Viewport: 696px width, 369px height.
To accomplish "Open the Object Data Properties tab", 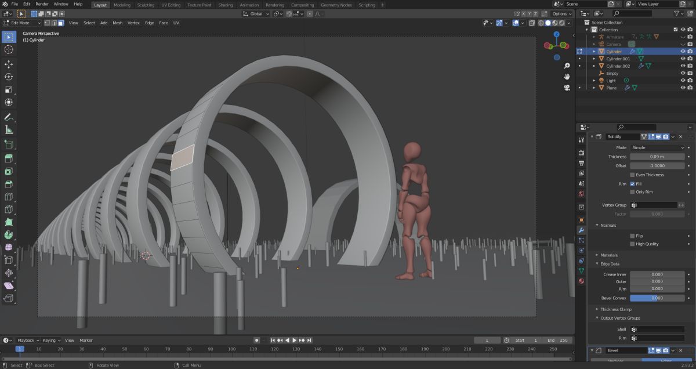I will click(x=581, y=271).
